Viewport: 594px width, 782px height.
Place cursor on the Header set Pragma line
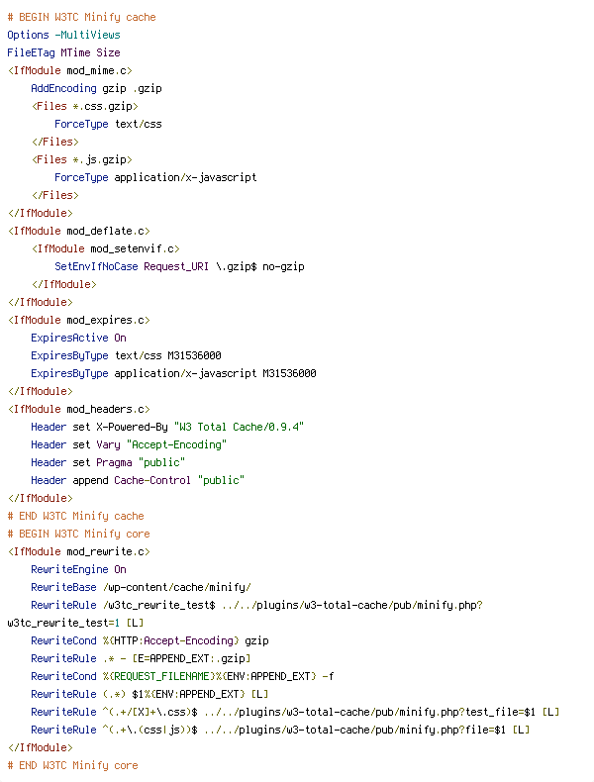108,462
